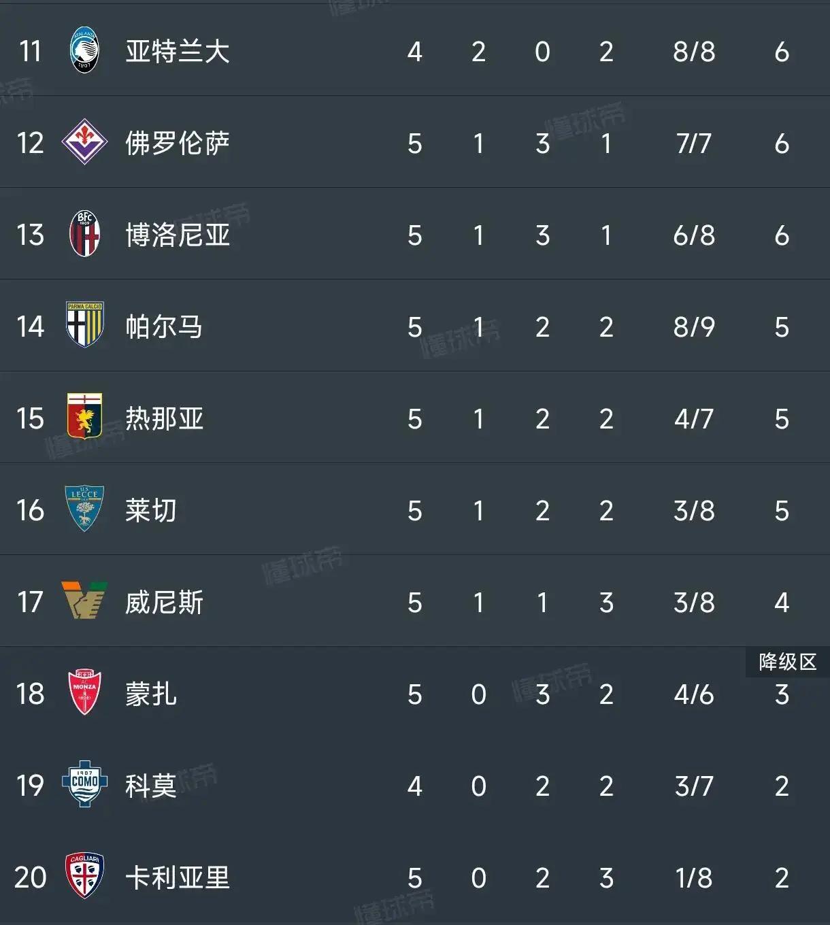830x925 pixels.
Task: Tap the 卡利亚里 team name
Action: (x=178, y=878)
